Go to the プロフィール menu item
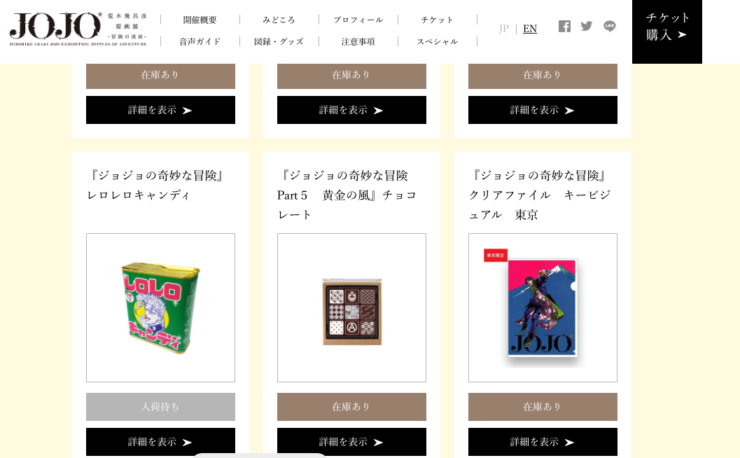This screenshot has height=458, width=740. (x=358, y=20)
